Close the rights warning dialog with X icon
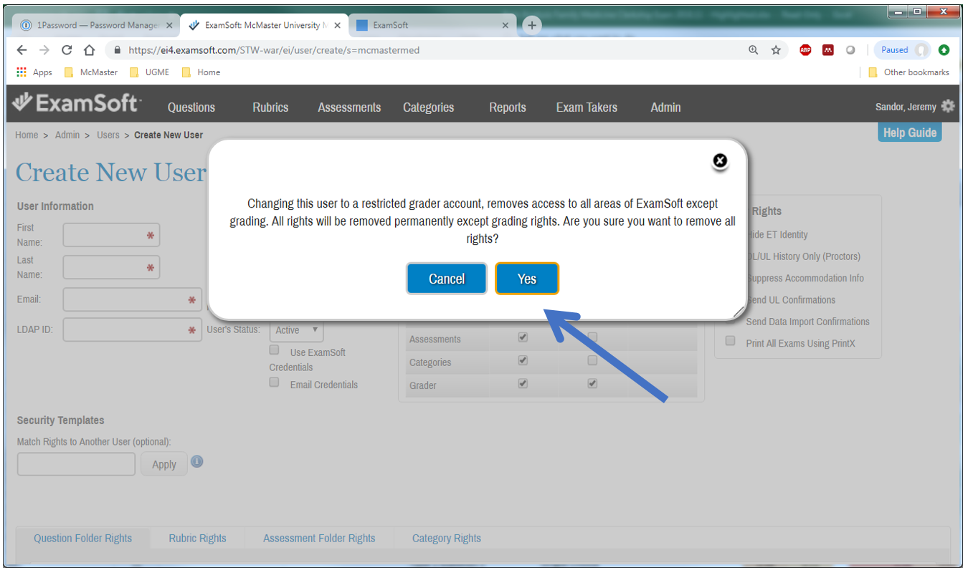This screenshot has width=968, height=573. [720, 161]
